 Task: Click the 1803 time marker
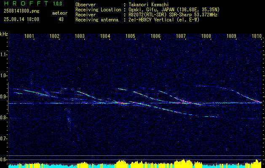[x=80, y=36]
